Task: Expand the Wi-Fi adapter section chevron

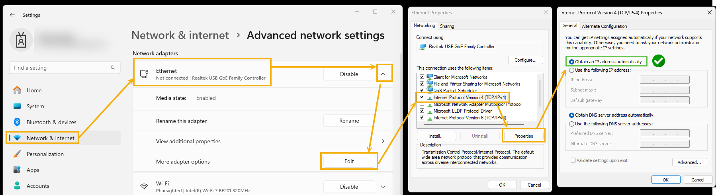Action: pos(383,187)
